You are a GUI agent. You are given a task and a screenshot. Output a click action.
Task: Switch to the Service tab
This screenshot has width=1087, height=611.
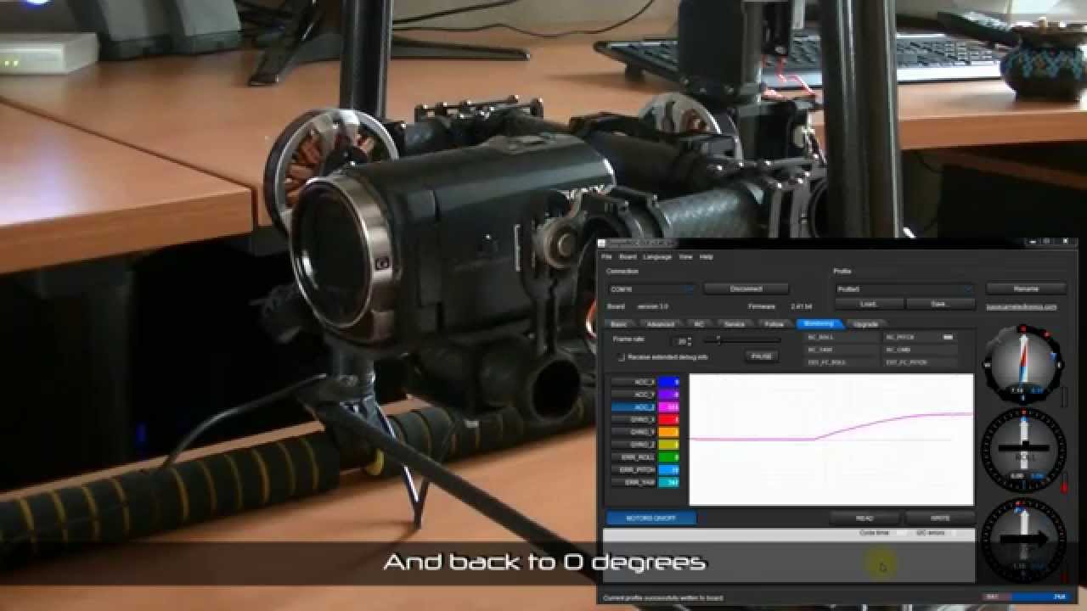point(735,324)
